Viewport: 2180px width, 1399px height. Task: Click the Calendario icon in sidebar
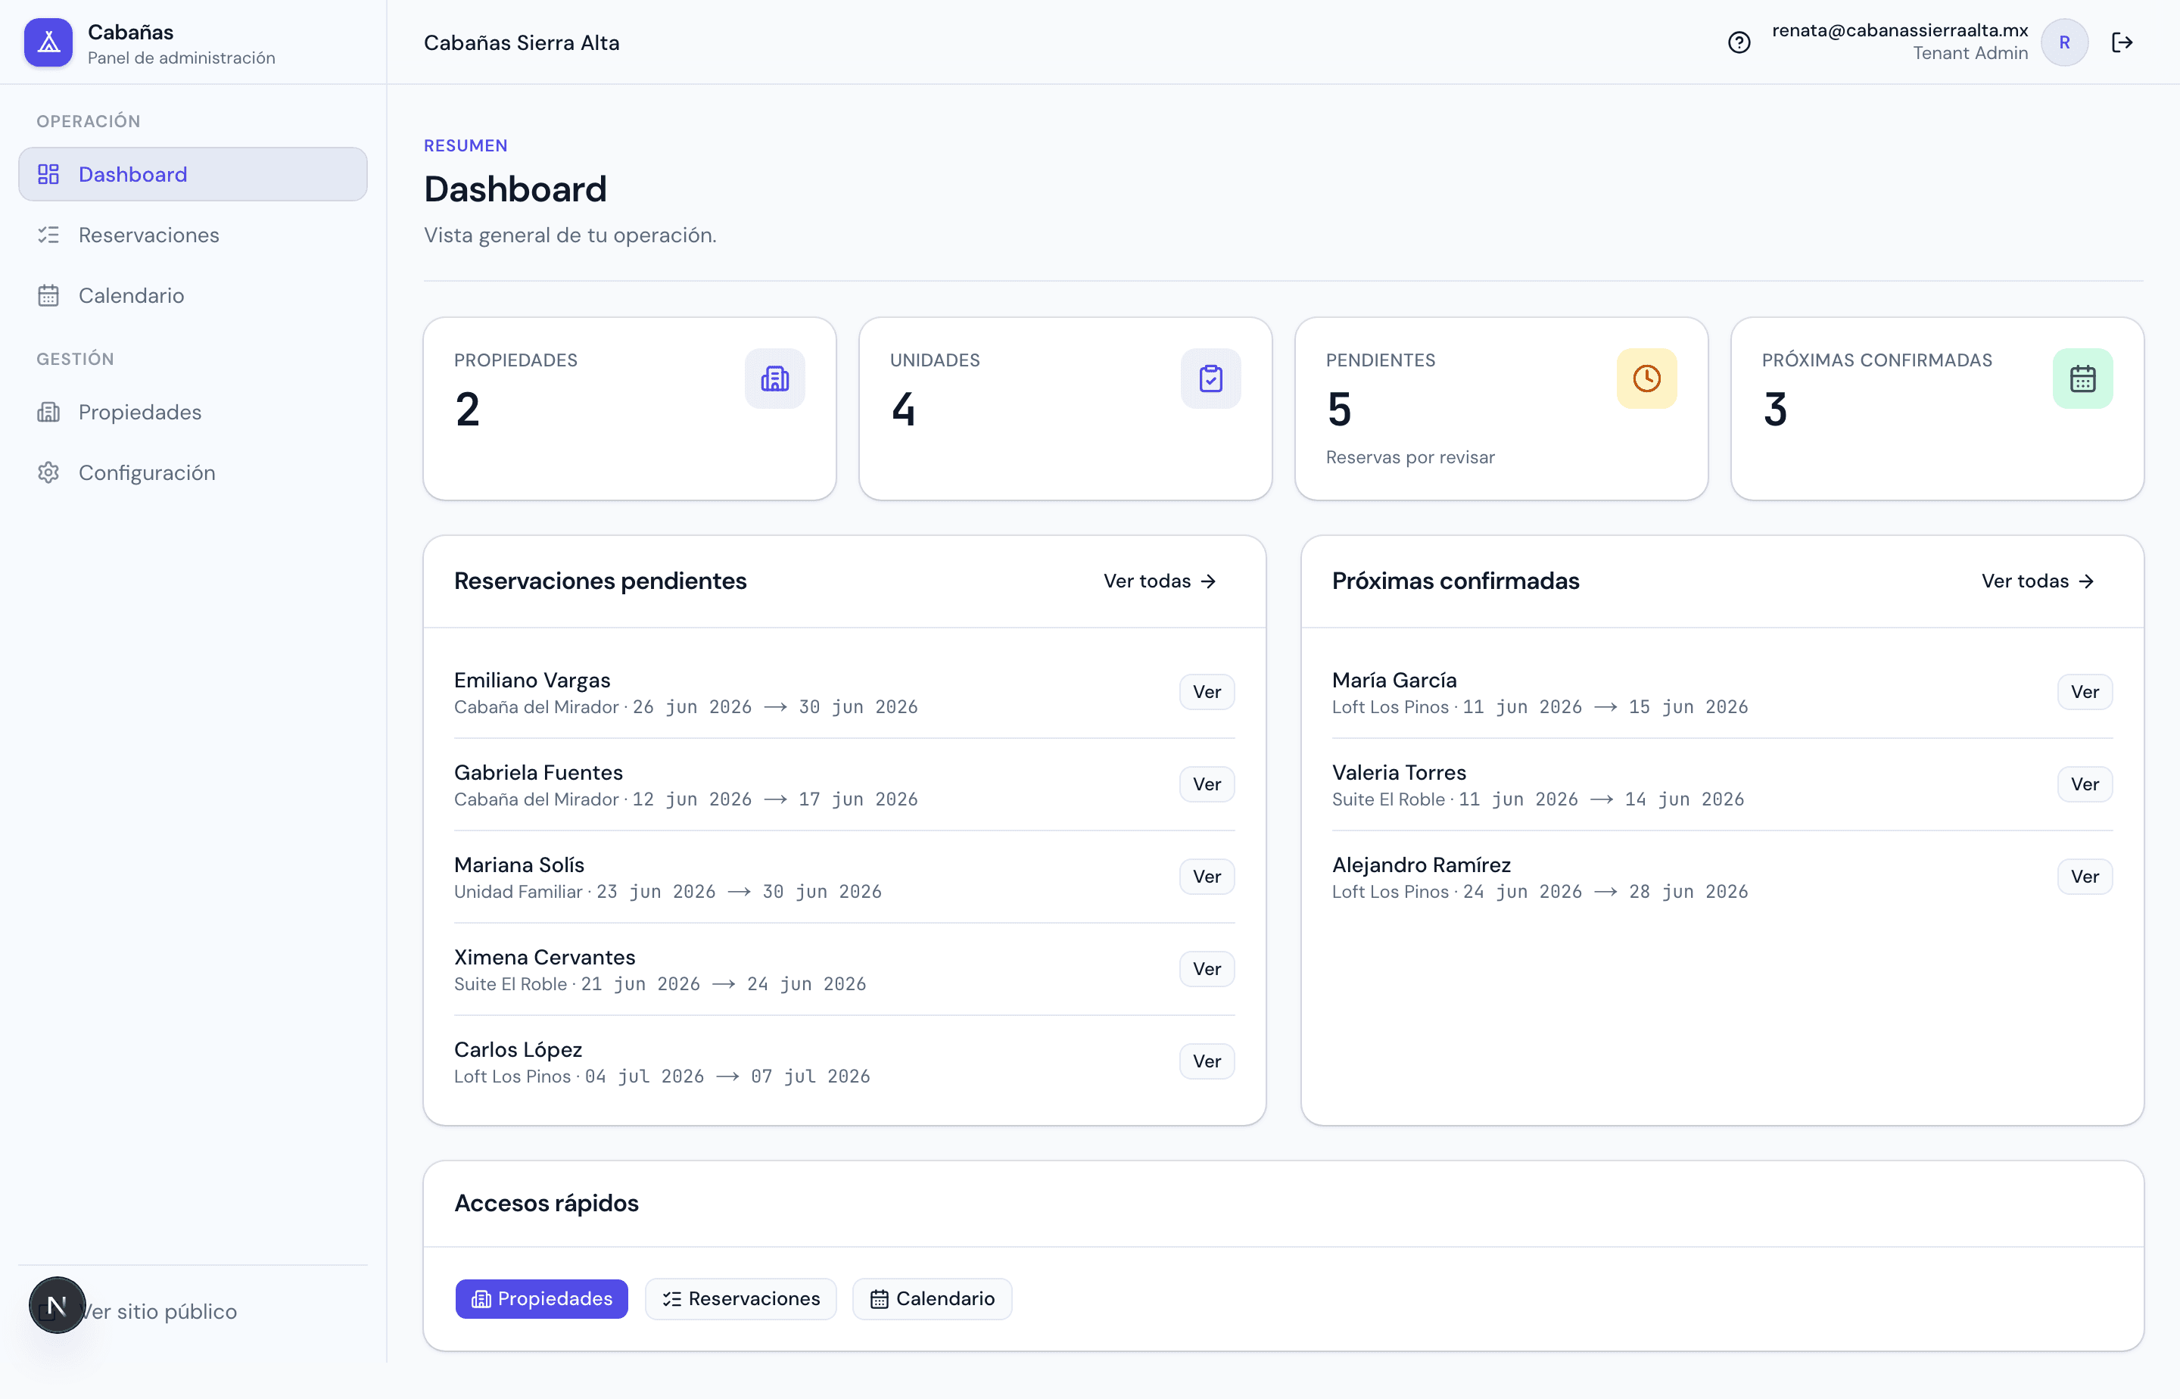click(48, 295)
